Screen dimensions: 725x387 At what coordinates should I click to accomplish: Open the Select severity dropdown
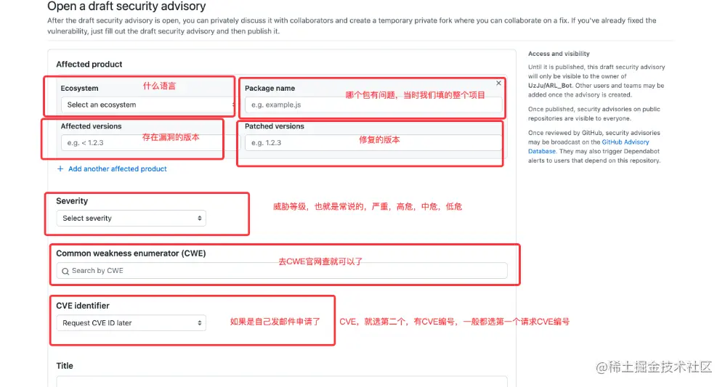131,219
